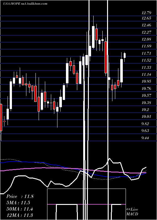Click the 5MA : 11.5 readout
The height and width of the screenshot is (220, 157).
[18, 203]
